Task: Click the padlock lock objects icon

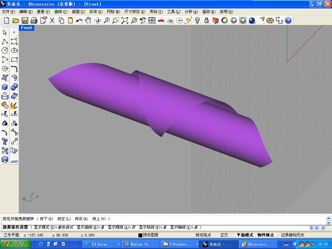Action: (x=207, y=20)
